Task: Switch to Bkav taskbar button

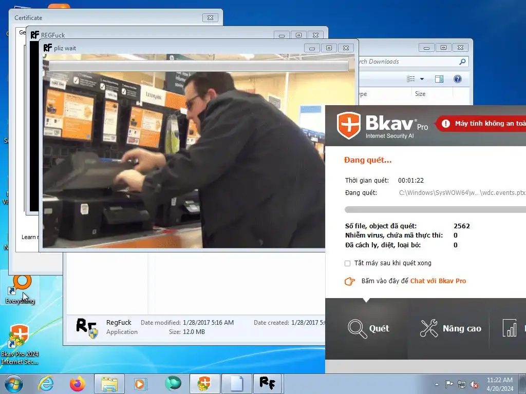Action: (204, 384)
